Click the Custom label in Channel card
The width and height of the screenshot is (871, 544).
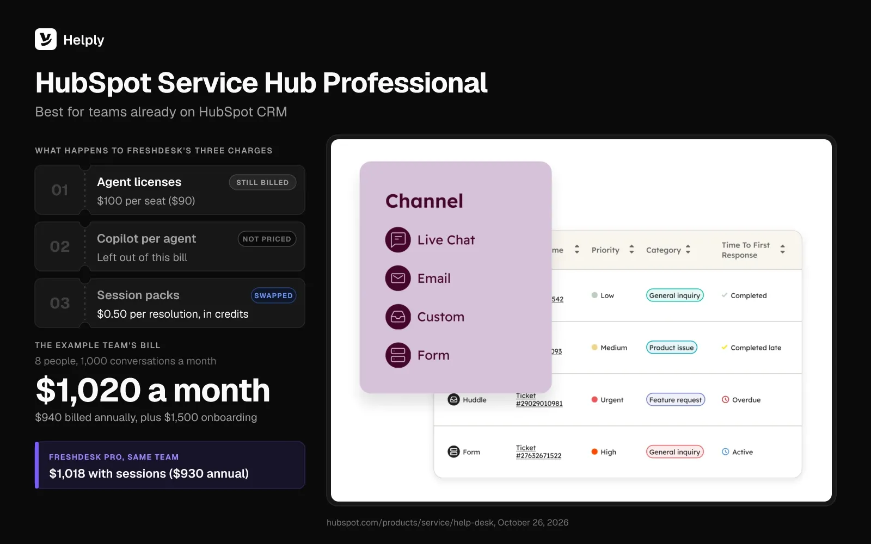coord(441,317)
